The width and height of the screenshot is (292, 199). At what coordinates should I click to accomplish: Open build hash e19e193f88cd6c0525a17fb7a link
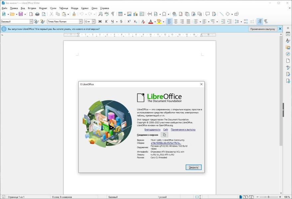tap(166, 143)
